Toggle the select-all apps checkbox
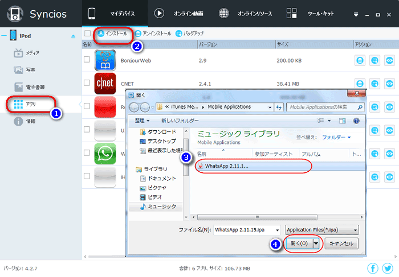Viewport: 399px width, 277px height. click(x=88, y=33)
